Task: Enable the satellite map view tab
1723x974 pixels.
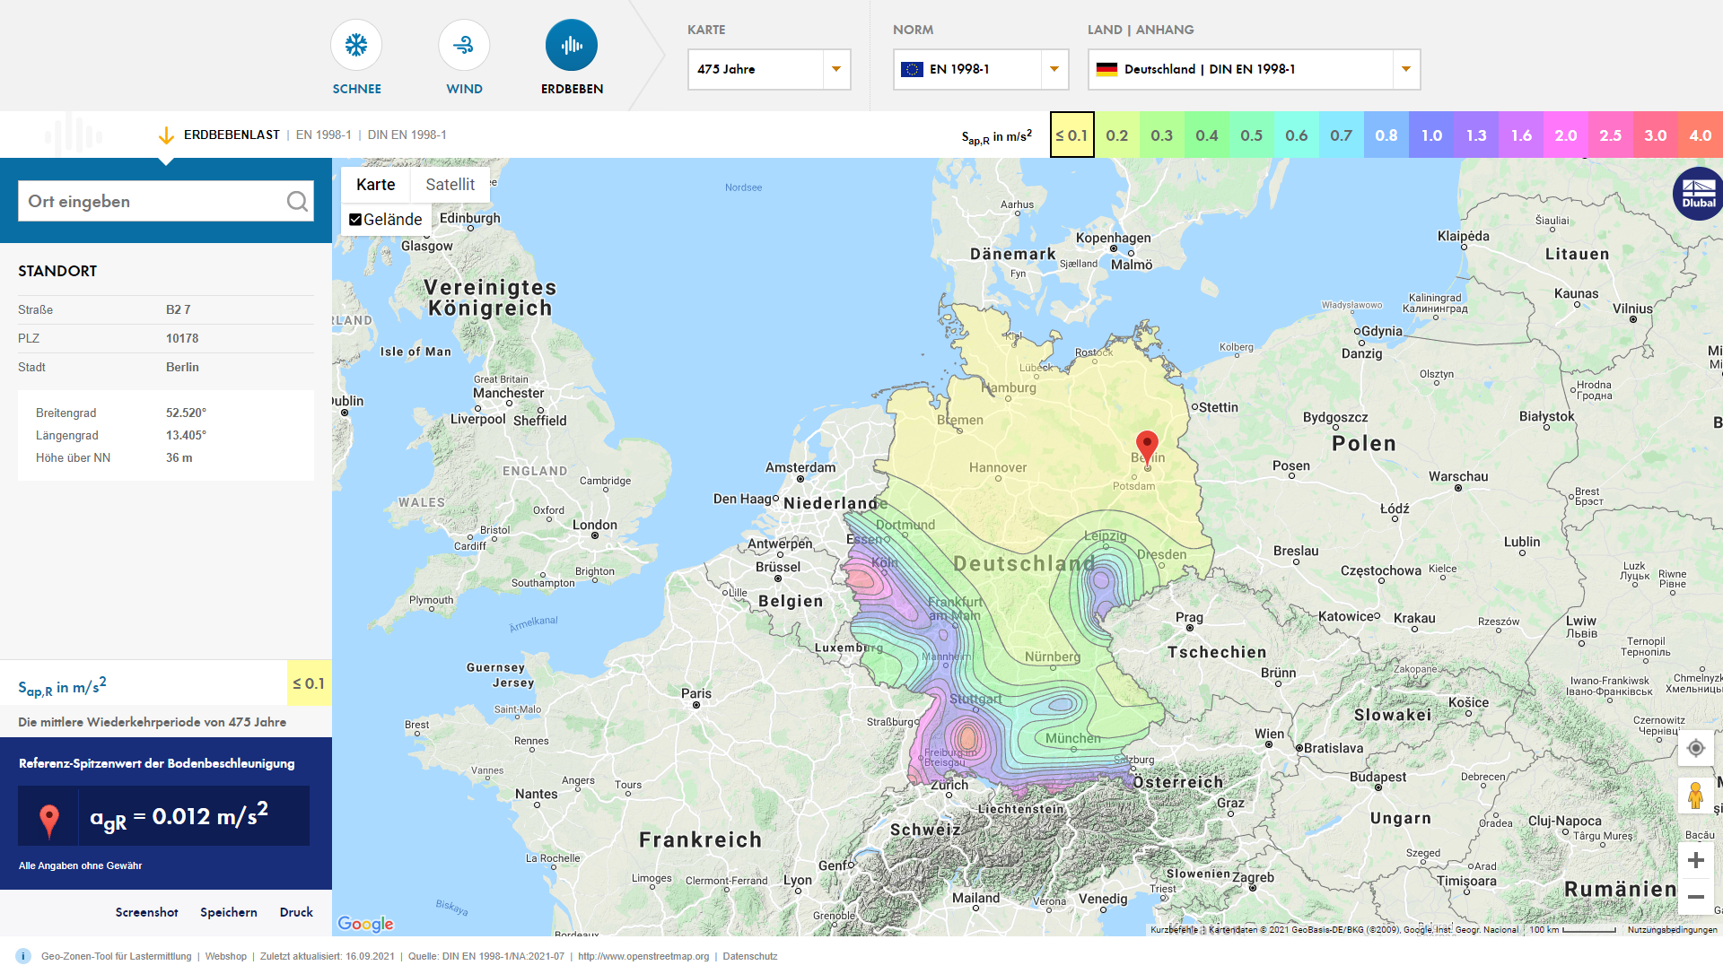Action: (x=450, y=186)
